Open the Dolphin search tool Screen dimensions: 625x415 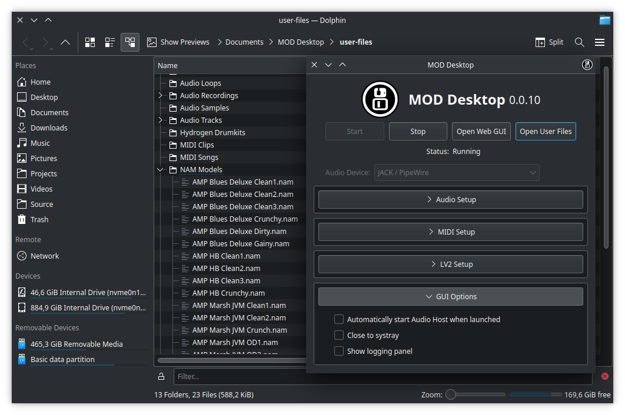(579, 42)
